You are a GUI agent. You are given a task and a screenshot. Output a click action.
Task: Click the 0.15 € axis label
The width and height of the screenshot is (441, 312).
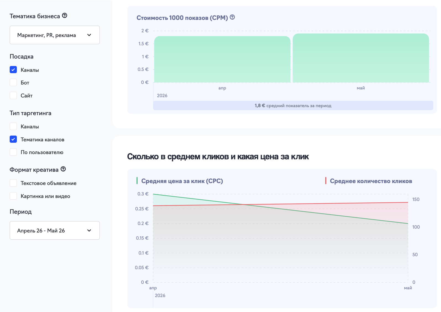click(x=142, y=238)
